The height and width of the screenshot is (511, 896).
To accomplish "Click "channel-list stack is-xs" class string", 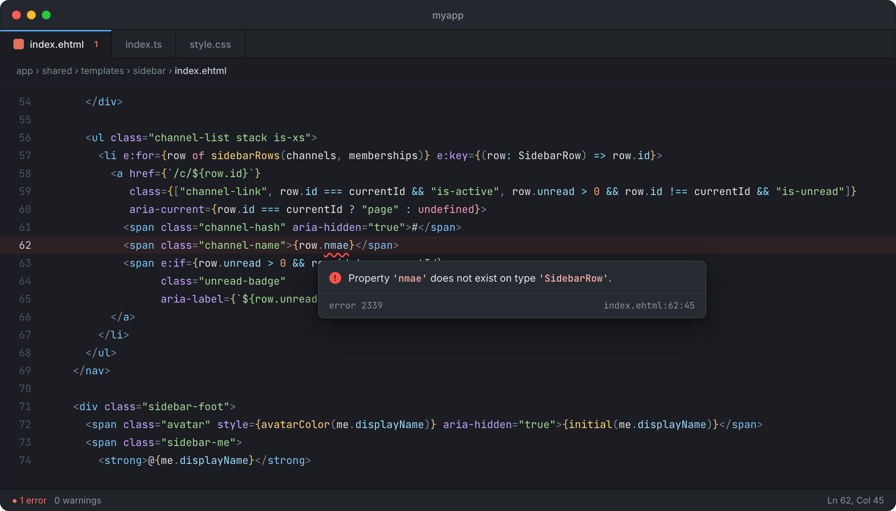I will [230, 138].
